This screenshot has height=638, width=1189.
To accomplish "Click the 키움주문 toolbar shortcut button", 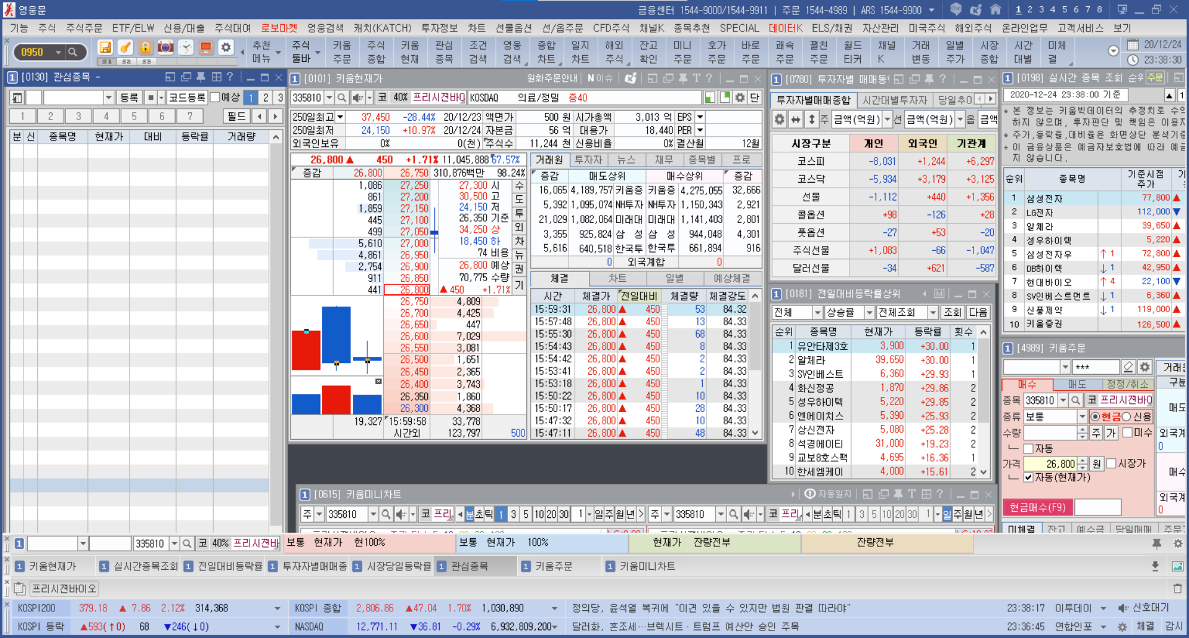I will (x=341, y=52).
